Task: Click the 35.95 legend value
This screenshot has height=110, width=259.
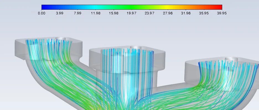Action: pos(204,13)
